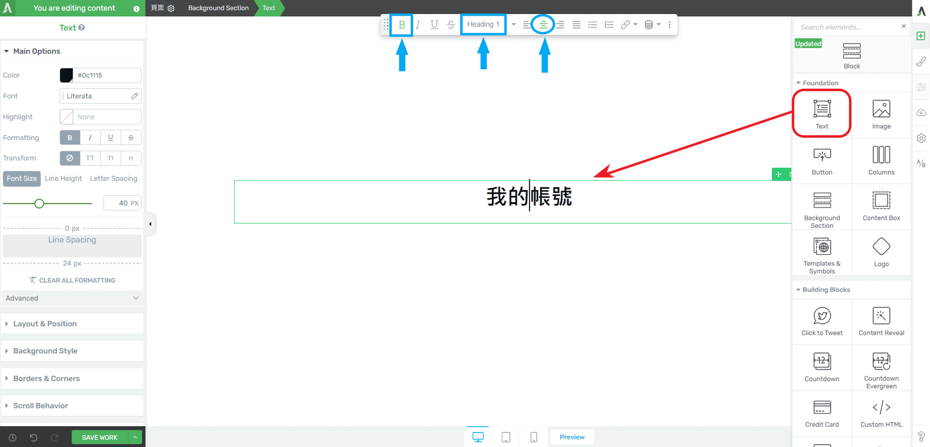Center-align the text from the toolbar
The width and height of the screenshot is (930, 447).
(543, 25)
